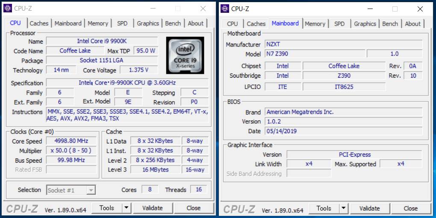Click the Cores count '8'
Viewport: 436px width, 218px height.
pos(150,189)
